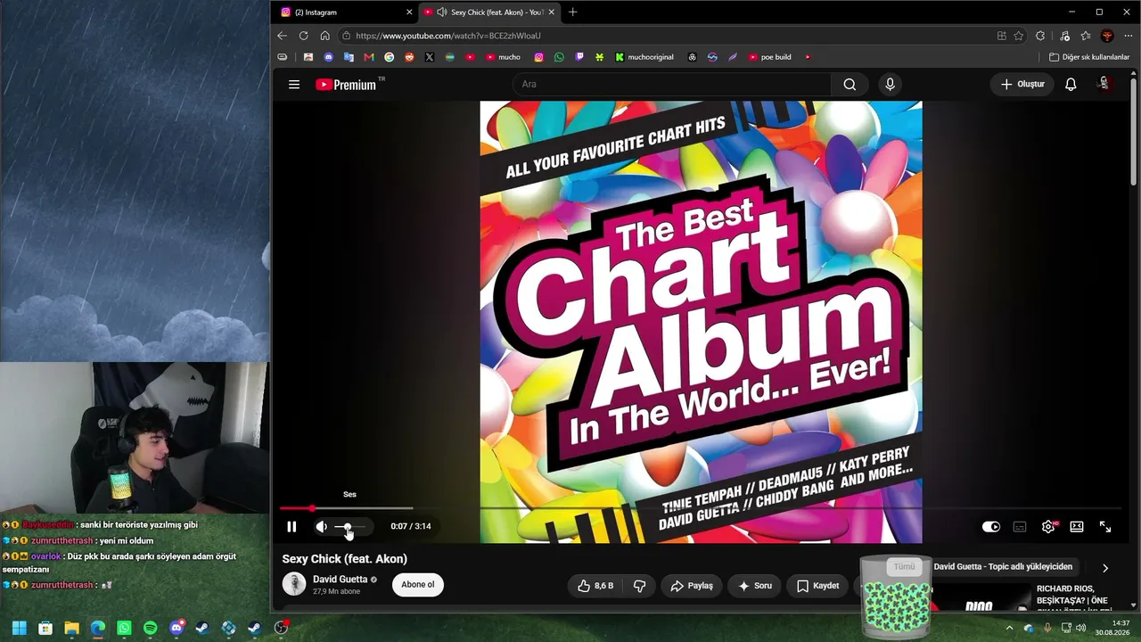The width and height of the screenshot is (1141, 642).
Task: Click the search magnifier button
Action: [x=850, y=84]
